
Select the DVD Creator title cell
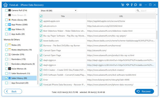point(65,70)
